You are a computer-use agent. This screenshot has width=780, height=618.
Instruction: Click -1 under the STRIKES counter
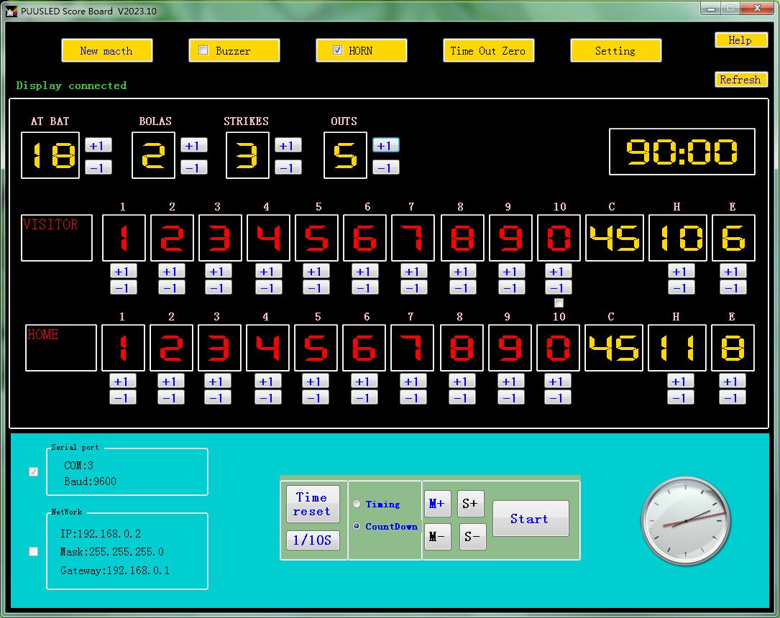[x=288, y=167]
